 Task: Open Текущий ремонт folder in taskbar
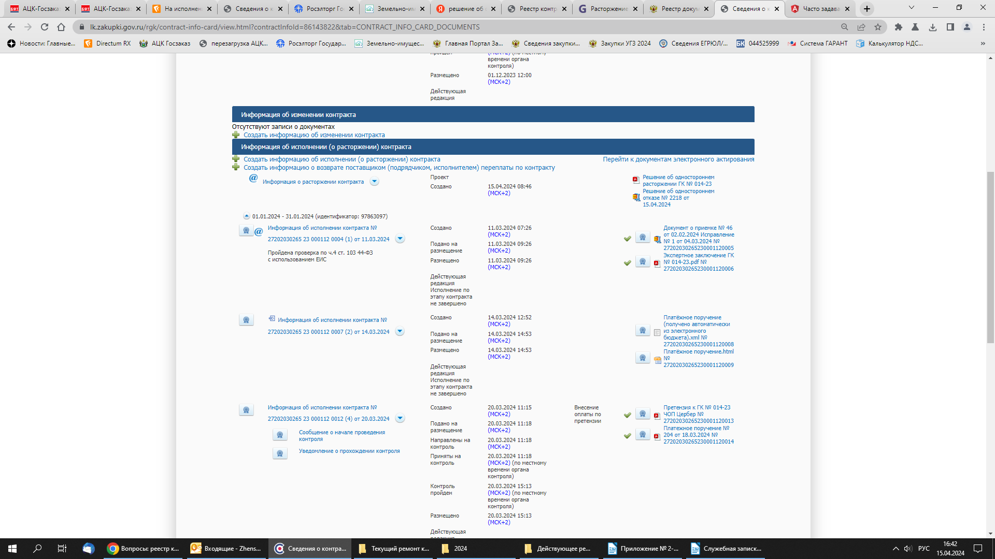pyautogui.click(x=395, y=549)
